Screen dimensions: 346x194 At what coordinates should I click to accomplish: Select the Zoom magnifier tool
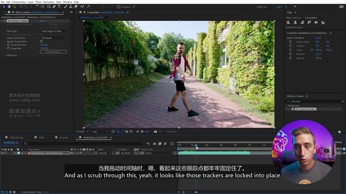tap(15, 7)
